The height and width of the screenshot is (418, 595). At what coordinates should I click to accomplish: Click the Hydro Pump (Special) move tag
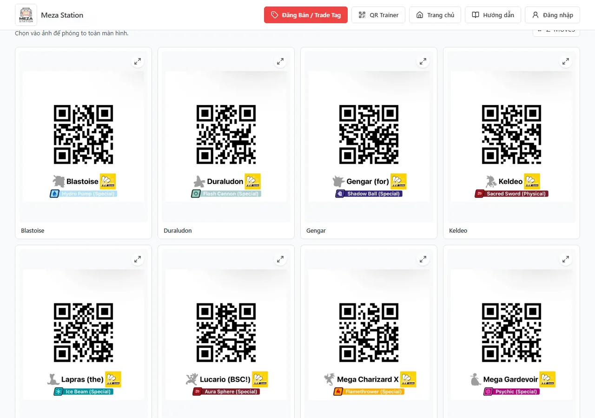tap(84, 194)
